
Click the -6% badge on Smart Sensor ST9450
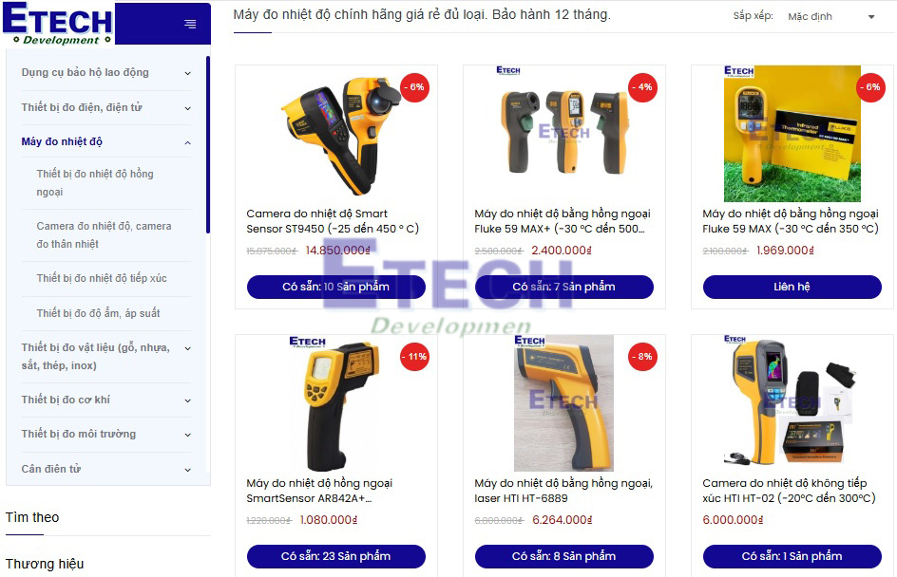(x=415, y=87)
